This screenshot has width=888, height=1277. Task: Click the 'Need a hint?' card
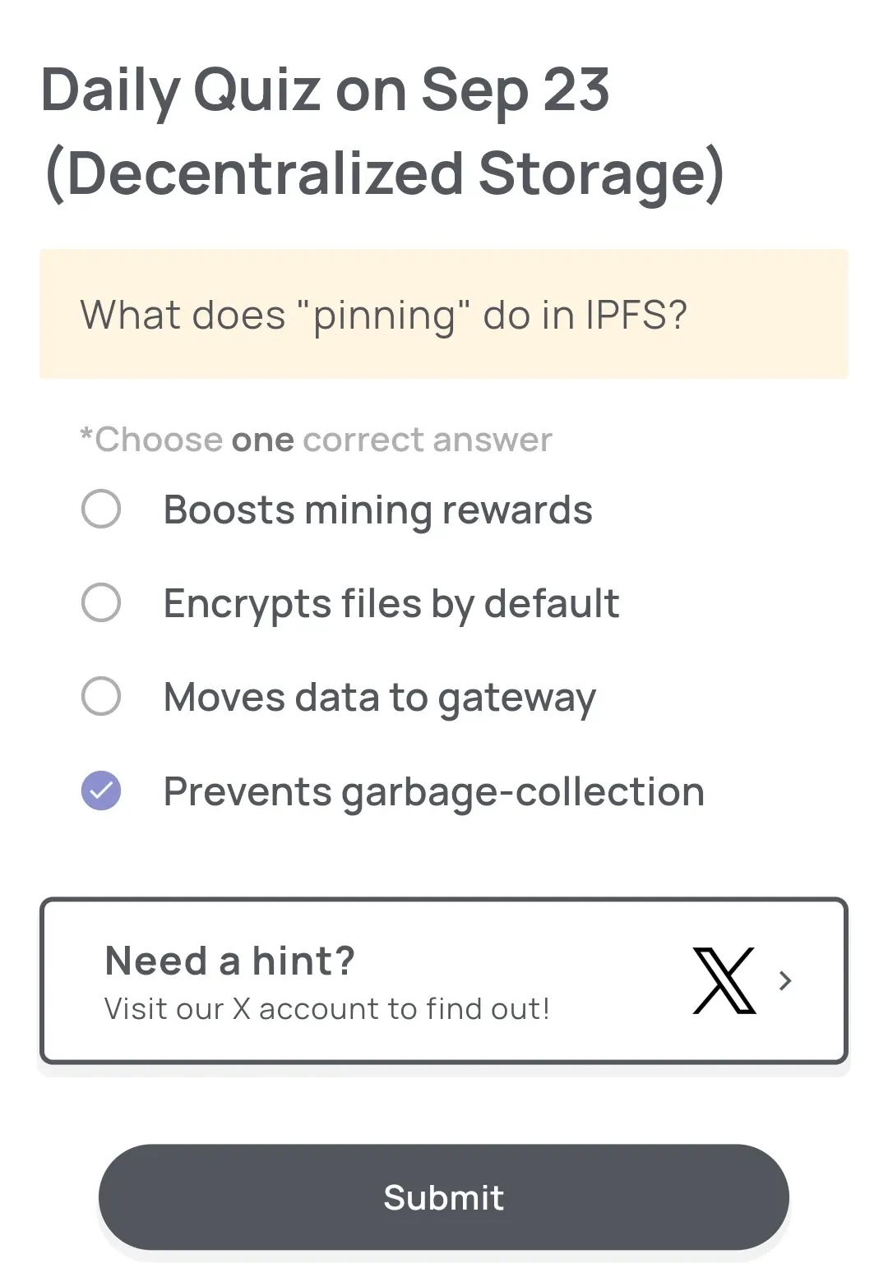tap(443, 981)
